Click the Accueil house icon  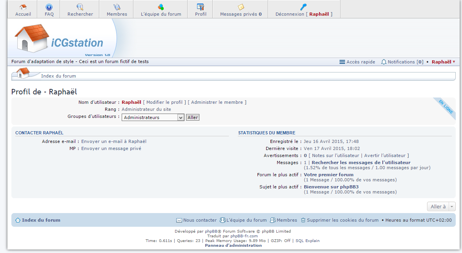pyautogui.click(x=23, y=7)
